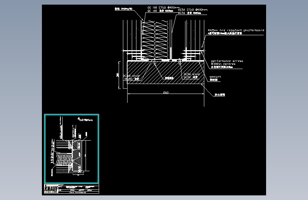This screenshot has width=308, height=200.
Task: Click the KNAUF logo in title block
Action: [x=51, y=189]
